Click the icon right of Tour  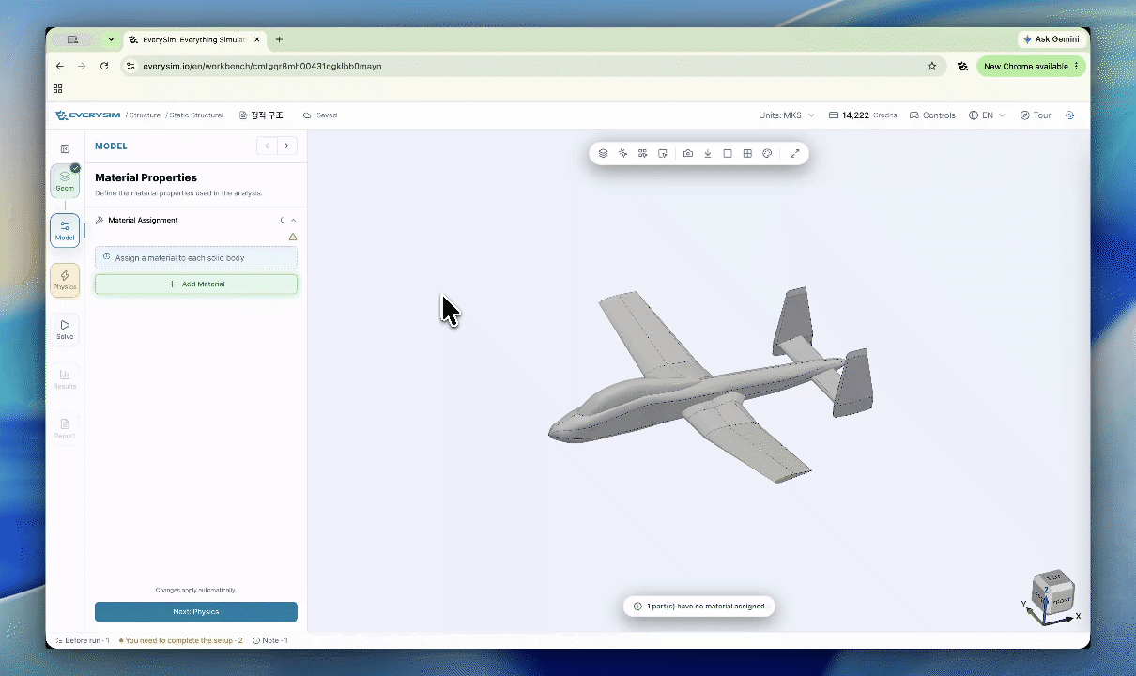click(x=1069, y=115)
